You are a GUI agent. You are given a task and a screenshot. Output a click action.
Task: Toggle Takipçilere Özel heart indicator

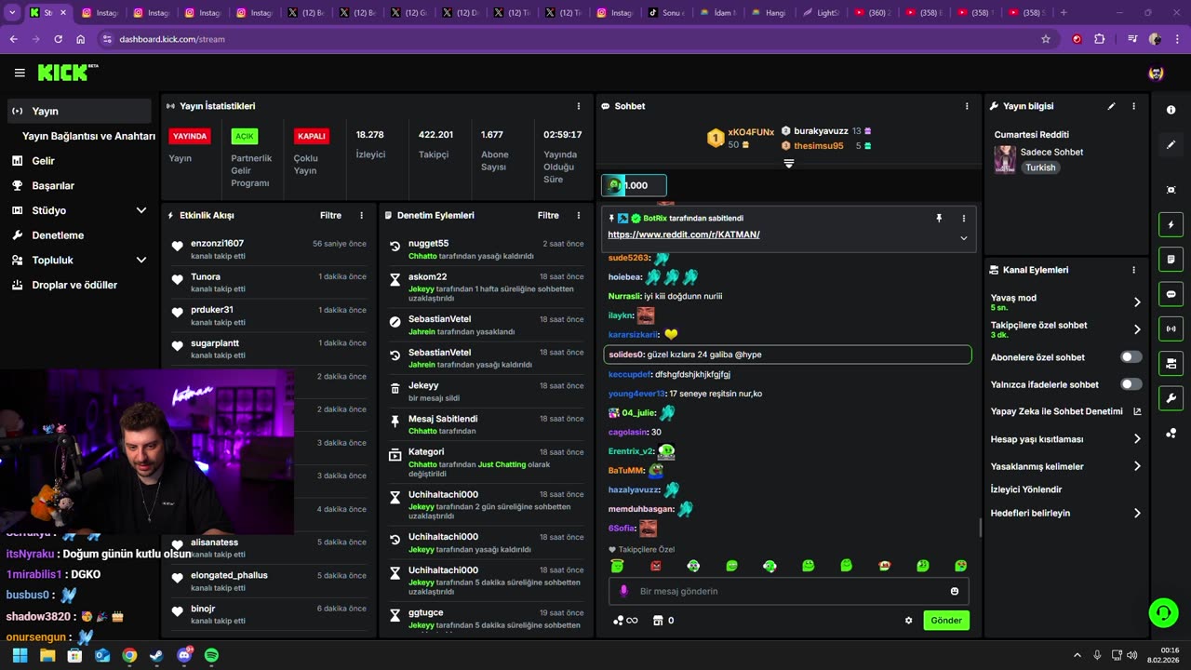612,550
